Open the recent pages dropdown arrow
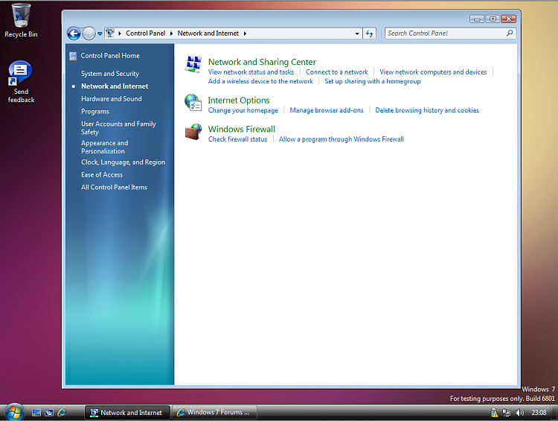 [x=100, y=34]
